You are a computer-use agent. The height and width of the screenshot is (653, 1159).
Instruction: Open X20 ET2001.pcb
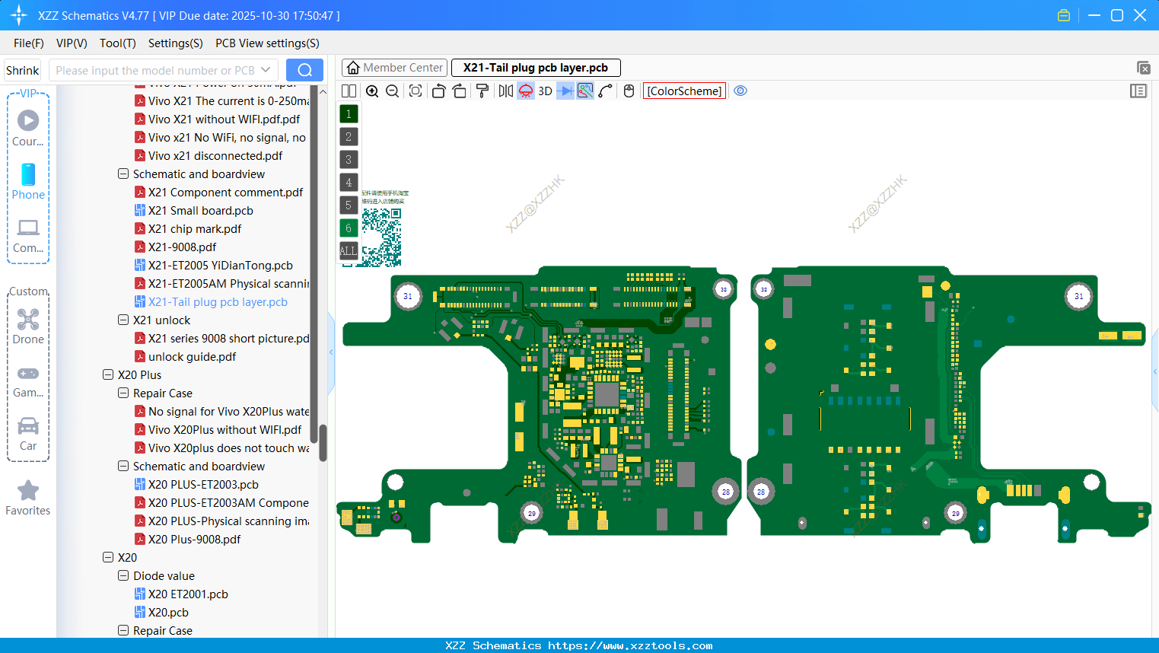[x=188, y=594]
